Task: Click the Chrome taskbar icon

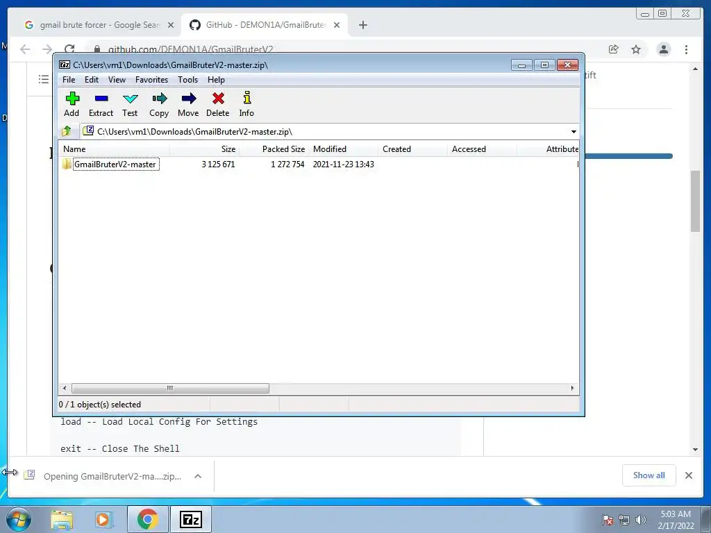Action: pos(147,519)
